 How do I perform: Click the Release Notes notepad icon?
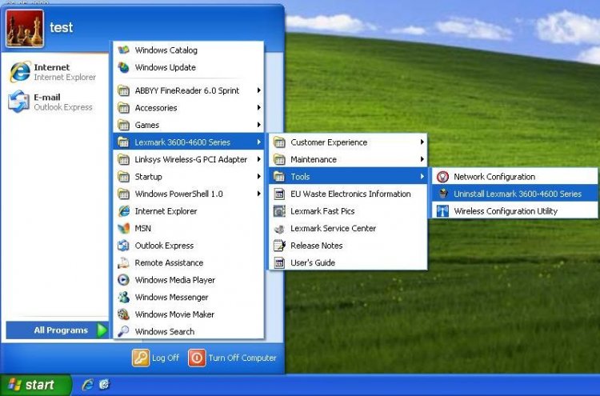click(279, 246)
